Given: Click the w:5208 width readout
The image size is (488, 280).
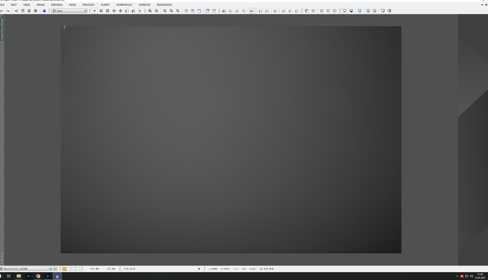Looking at the screenshot, I should [213, 269].
